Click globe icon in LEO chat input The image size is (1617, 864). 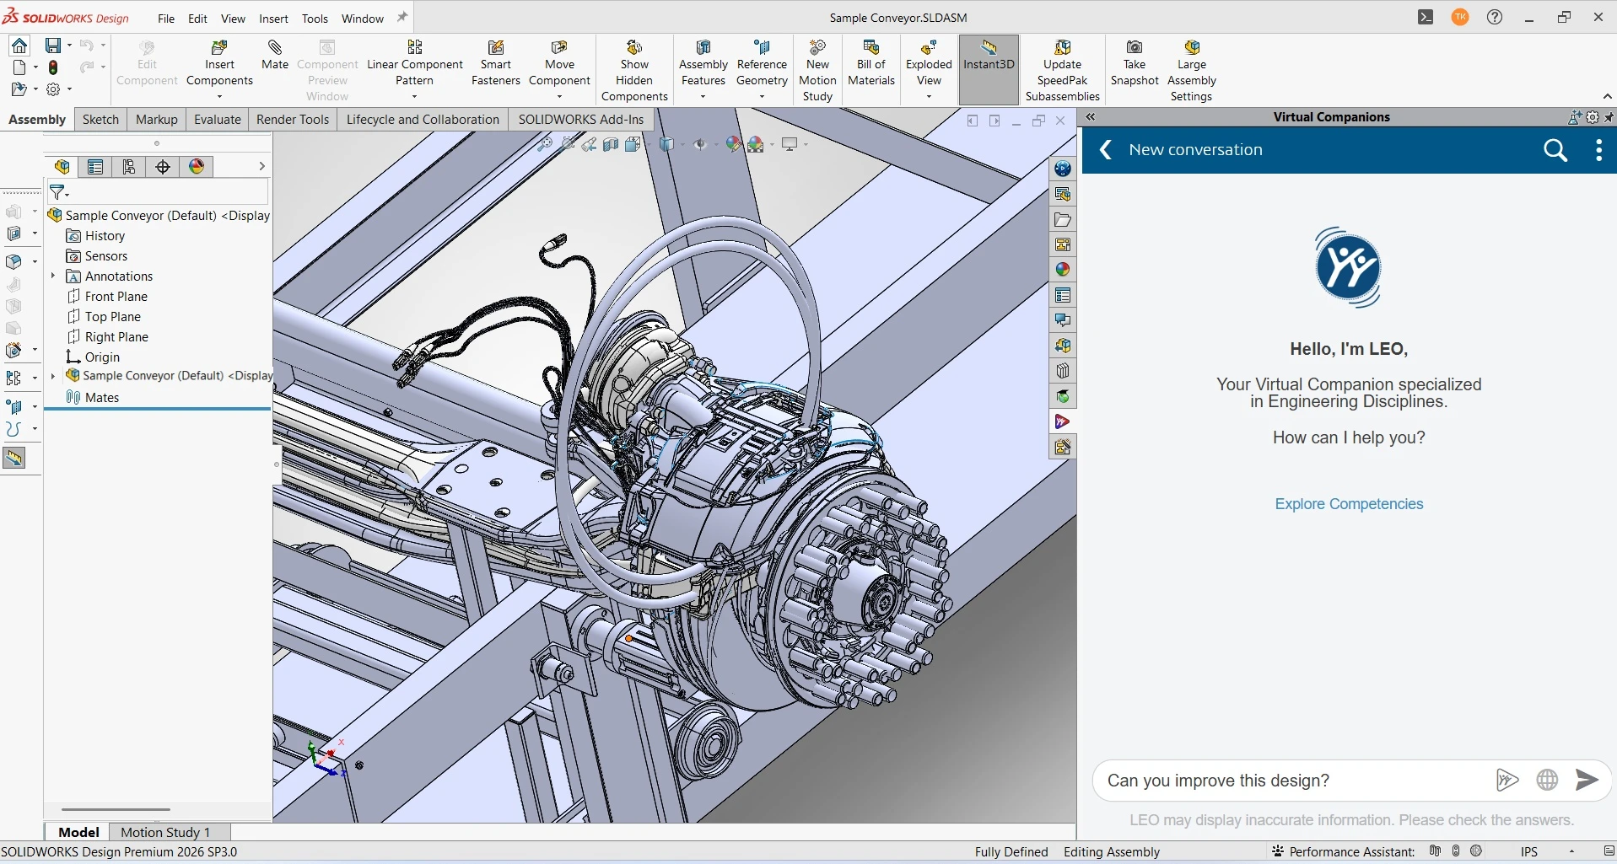[x=1547, y=780]
